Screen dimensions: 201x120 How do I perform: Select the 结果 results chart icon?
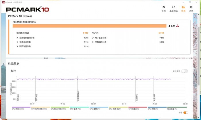point(183,8)
